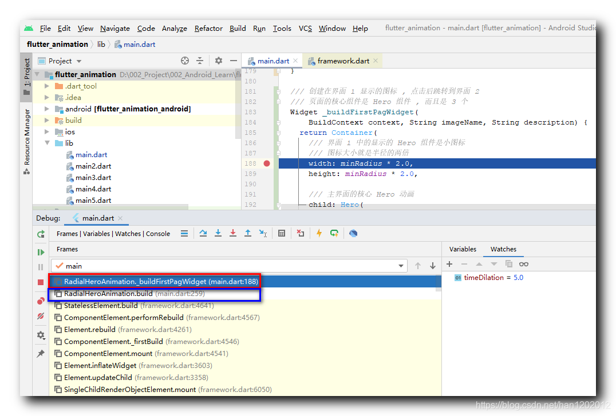
Task: Open View Breakpoints dialog
Action: pos(41,301)
